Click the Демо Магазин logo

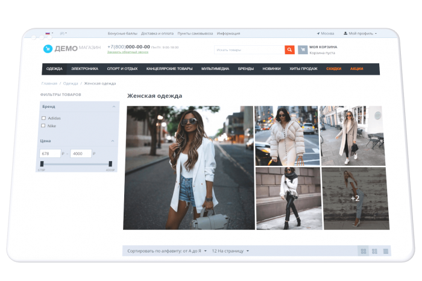[72, 48]
